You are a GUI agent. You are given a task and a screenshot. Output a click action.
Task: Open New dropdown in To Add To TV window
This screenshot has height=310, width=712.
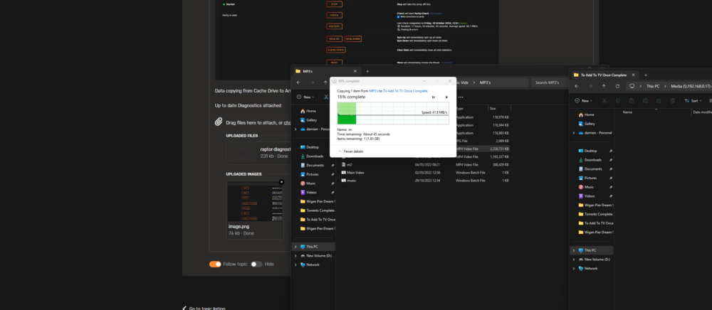tap(584, 101)
